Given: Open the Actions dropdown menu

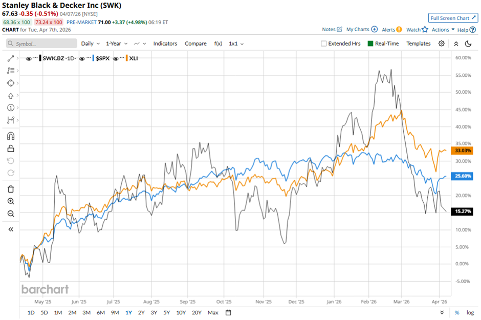Looking at the screenshot, I should pyautogui.click(x=443, y=30).
